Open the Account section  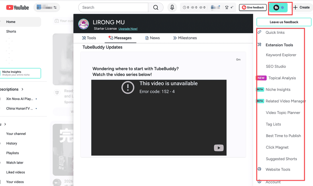point(273,182)
